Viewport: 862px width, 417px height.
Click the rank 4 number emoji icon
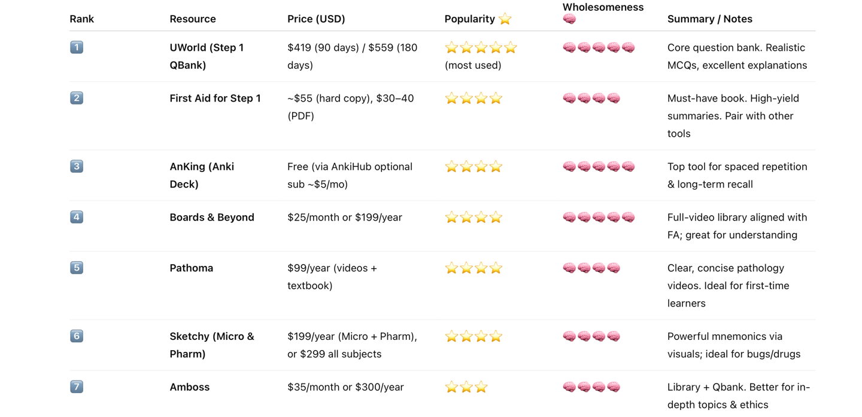coord(77,217)
